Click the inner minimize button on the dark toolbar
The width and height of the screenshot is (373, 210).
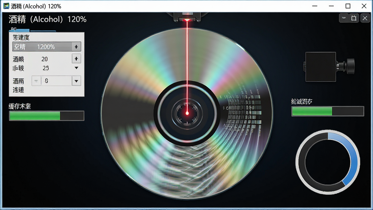(344, 18)
